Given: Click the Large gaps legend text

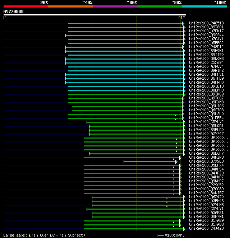Looking at the screenshot, I should click(x=44, y=235).
